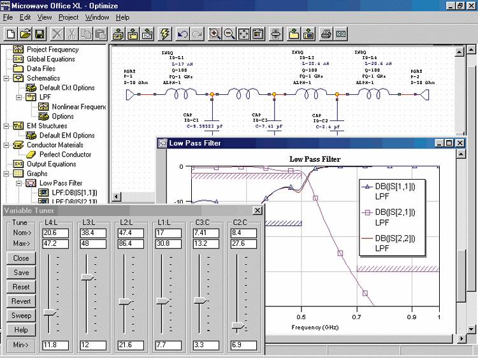The width and height of the screenshot is (478, 358).
Task: Collapse the Schematics tree node
Action: 6,78
